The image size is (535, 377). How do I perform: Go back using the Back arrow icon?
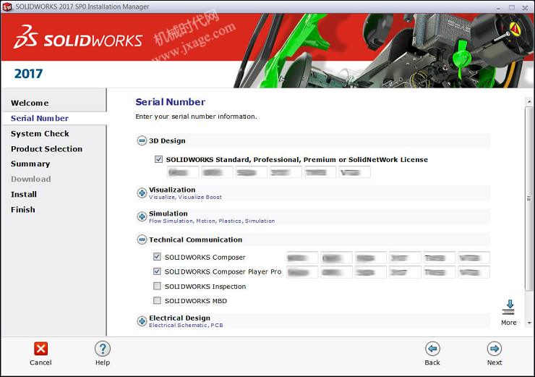432,349
